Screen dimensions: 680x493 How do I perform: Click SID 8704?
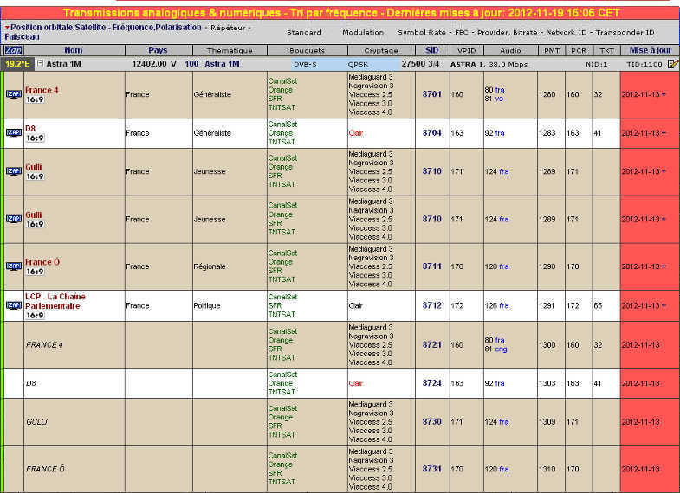432,133
